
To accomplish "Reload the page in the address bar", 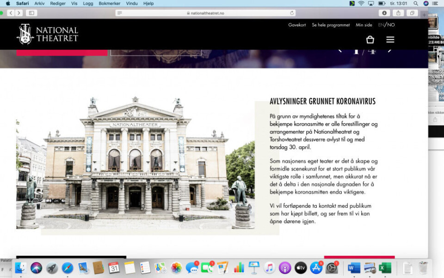I will coord(292,13).
